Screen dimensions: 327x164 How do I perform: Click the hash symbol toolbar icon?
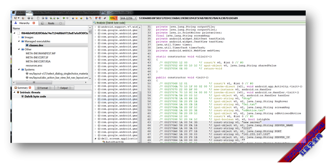[105, 18]
